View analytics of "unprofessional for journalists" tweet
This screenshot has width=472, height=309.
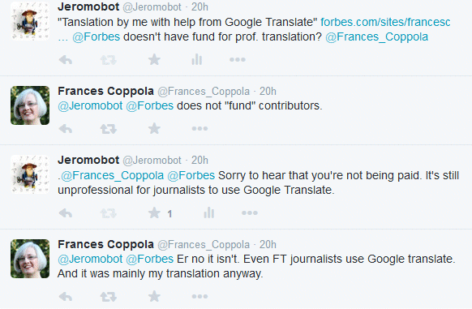pos(208,213)
